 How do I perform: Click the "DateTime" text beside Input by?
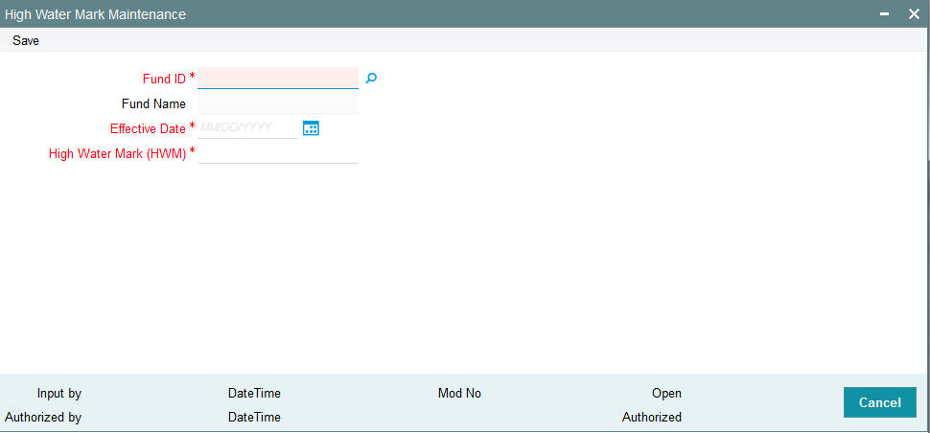click(x=254, y=394)
